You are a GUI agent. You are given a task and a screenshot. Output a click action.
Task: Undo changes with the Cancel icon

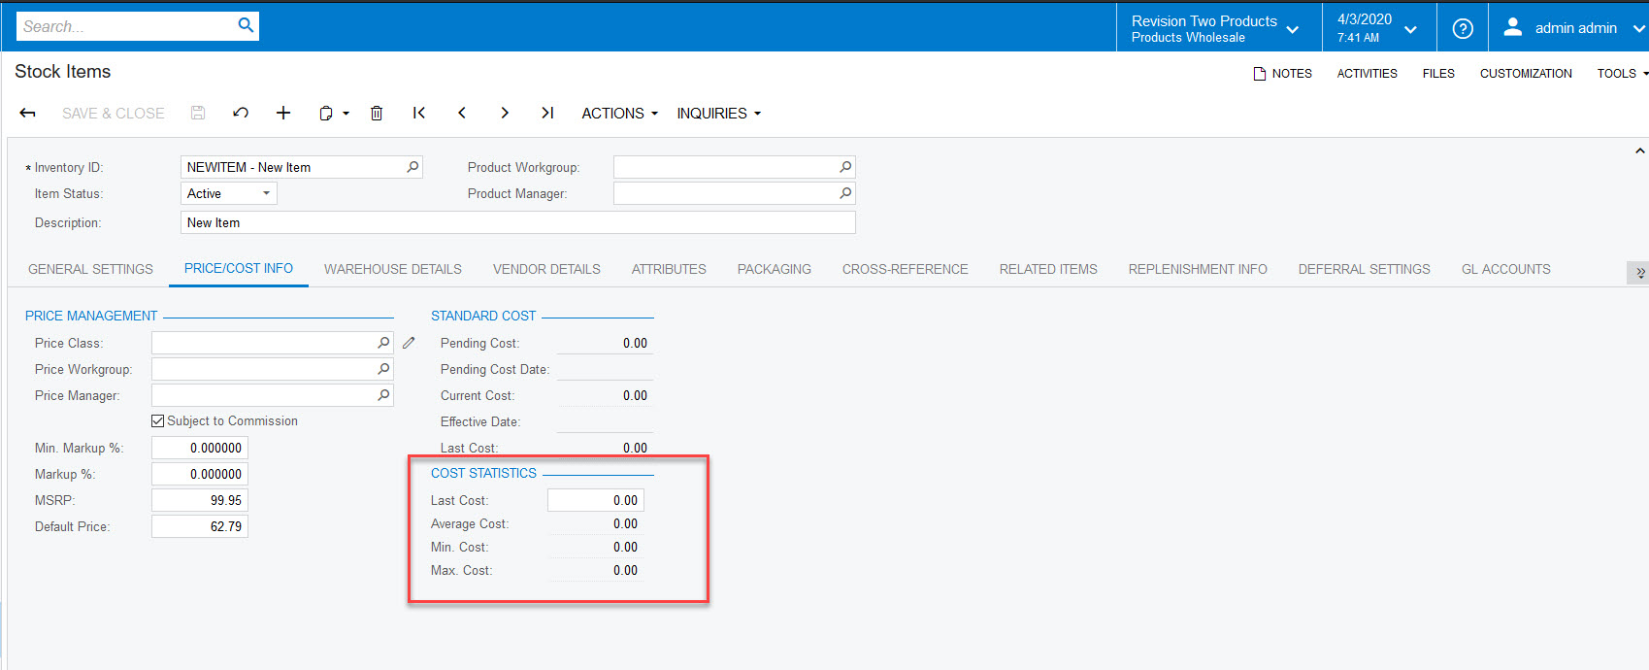click(241, 113)
